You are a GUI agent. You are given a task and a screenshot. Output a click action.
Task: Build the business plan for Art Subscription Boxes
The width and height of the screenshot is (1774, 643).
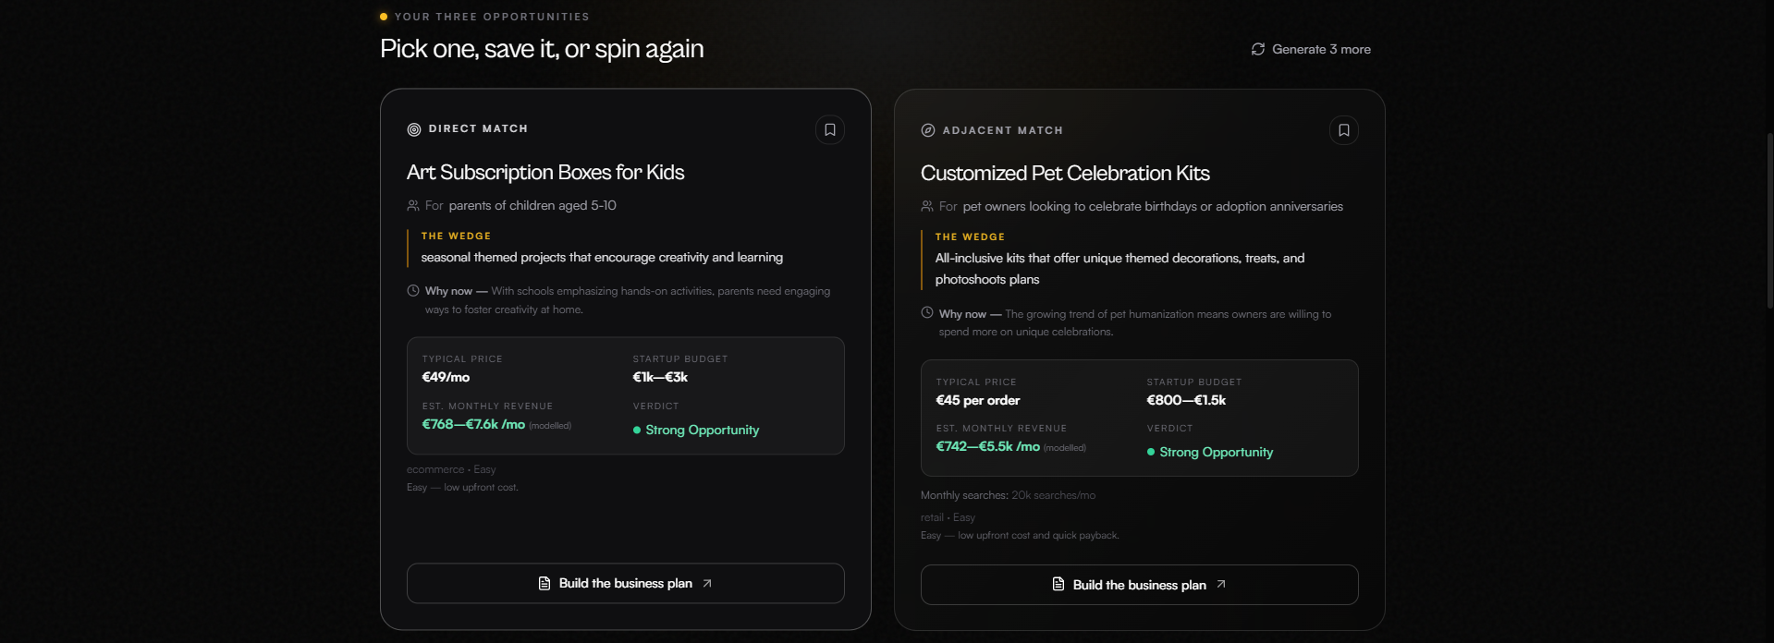(x=626, y=583)
